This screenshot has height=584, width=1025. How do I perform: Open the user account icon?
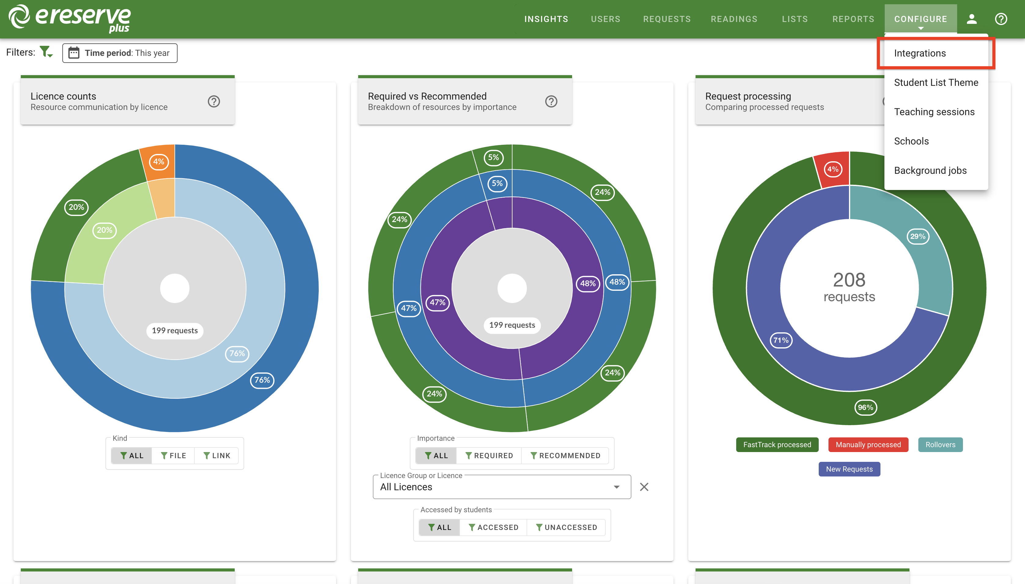pyautogui.click(x=971, y=19)
